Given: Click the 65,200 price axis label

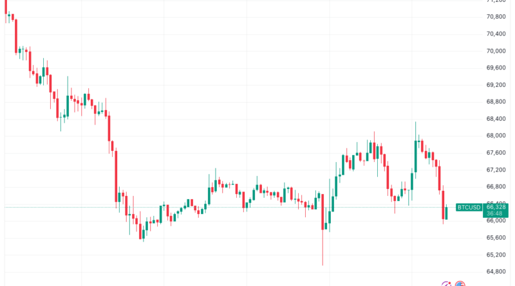Looking at the screenshot, I should [496, 255].
